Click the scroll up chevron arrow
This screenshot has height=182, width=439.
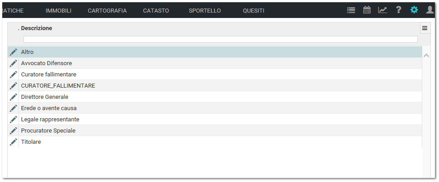[426, 56]
